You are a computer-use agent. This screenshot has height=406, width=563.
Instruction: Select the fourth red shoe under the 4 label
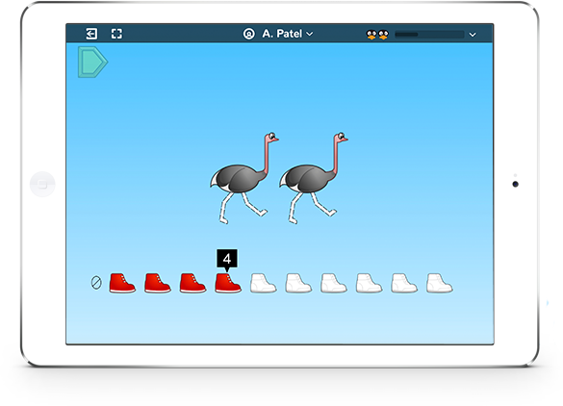click(x=228, y=283)
